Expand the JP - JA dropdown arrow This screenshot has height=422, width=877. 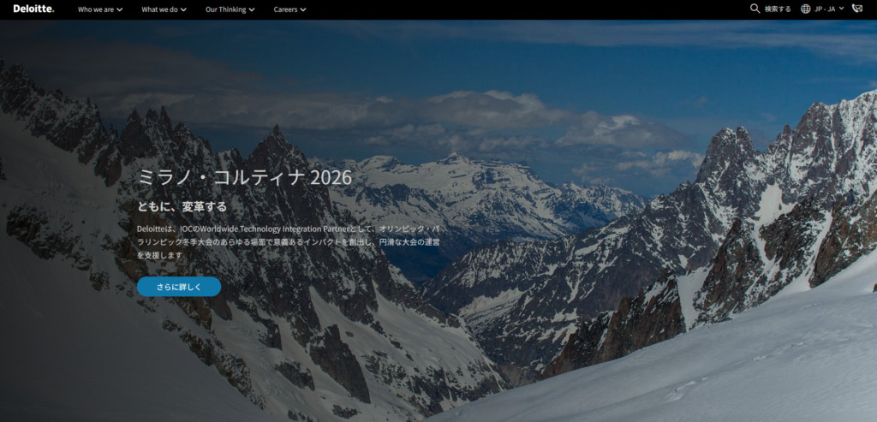841,9
